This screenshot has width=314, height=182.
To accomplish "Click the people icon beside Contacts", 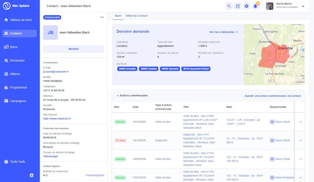I will tap(6, 33).
